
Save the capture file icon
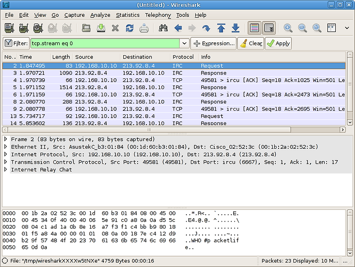point(101,28)
